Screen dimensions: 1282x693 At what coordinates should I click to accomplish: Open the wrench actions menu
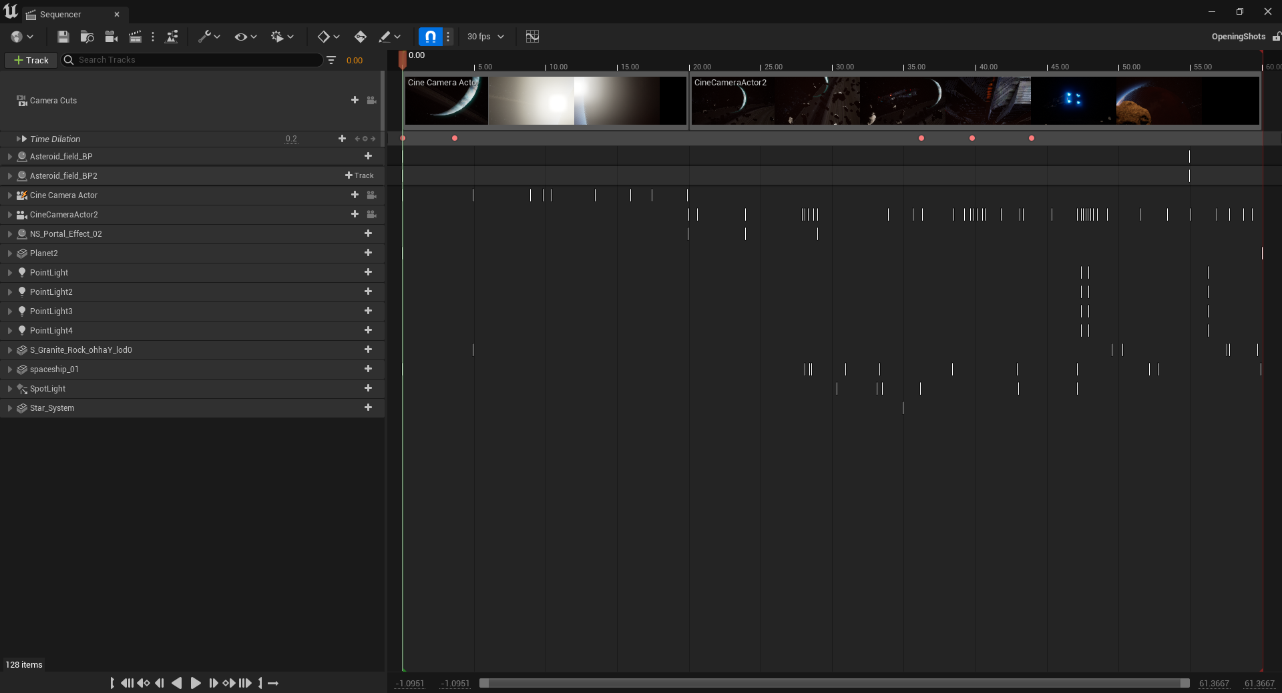point(208,37)
